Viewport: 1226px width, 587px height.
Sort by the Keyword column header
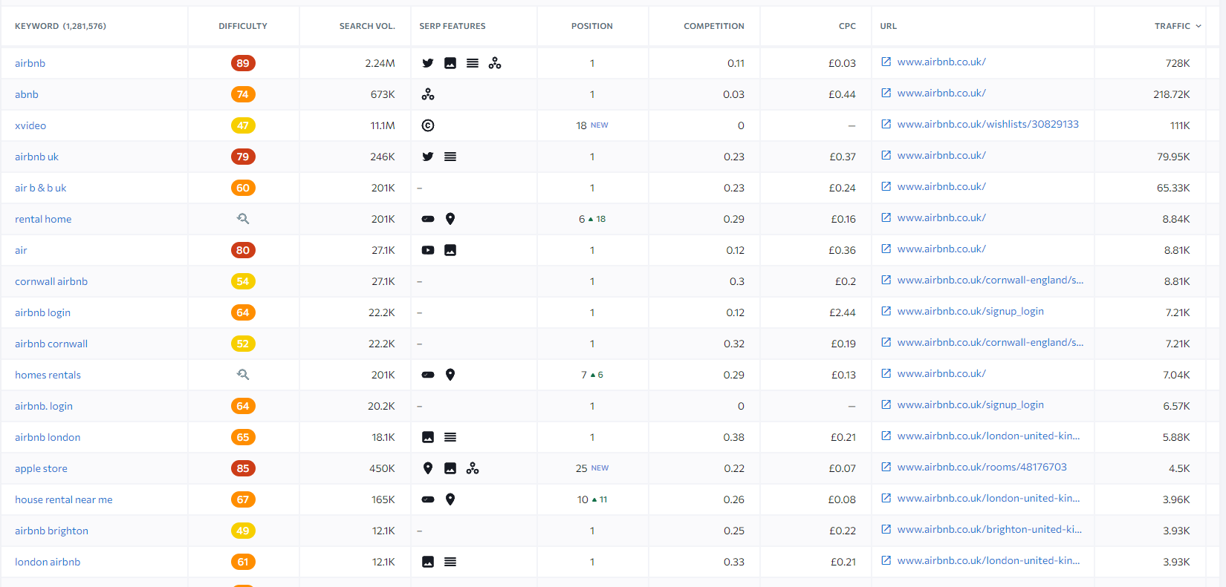tap(60, 26)
